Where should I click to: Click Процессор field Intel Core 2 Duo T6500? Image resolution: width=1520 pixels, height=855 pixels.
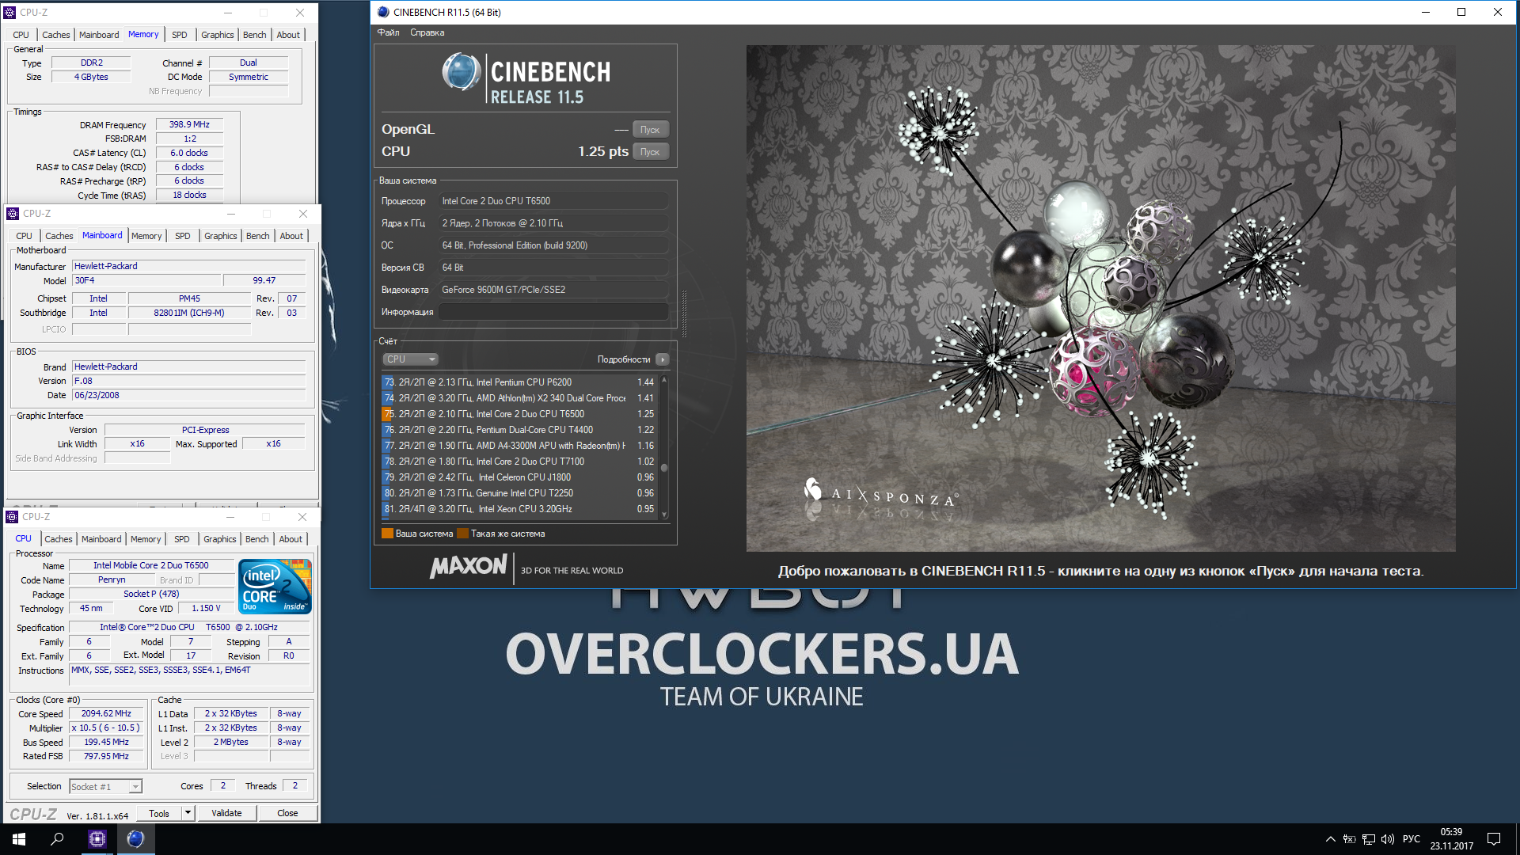point(553,201)
